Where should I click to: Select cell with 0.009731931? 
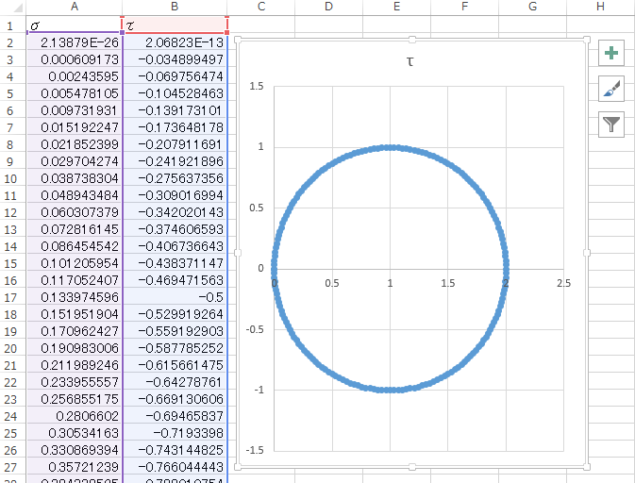75,110
